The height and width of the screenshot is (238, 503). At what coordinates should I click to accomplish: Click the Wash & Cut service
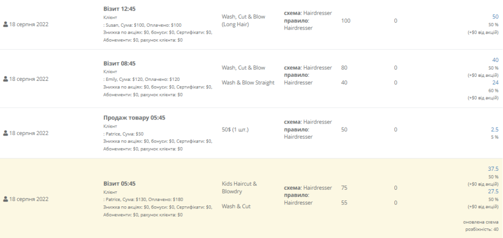[x=236, y=206]
